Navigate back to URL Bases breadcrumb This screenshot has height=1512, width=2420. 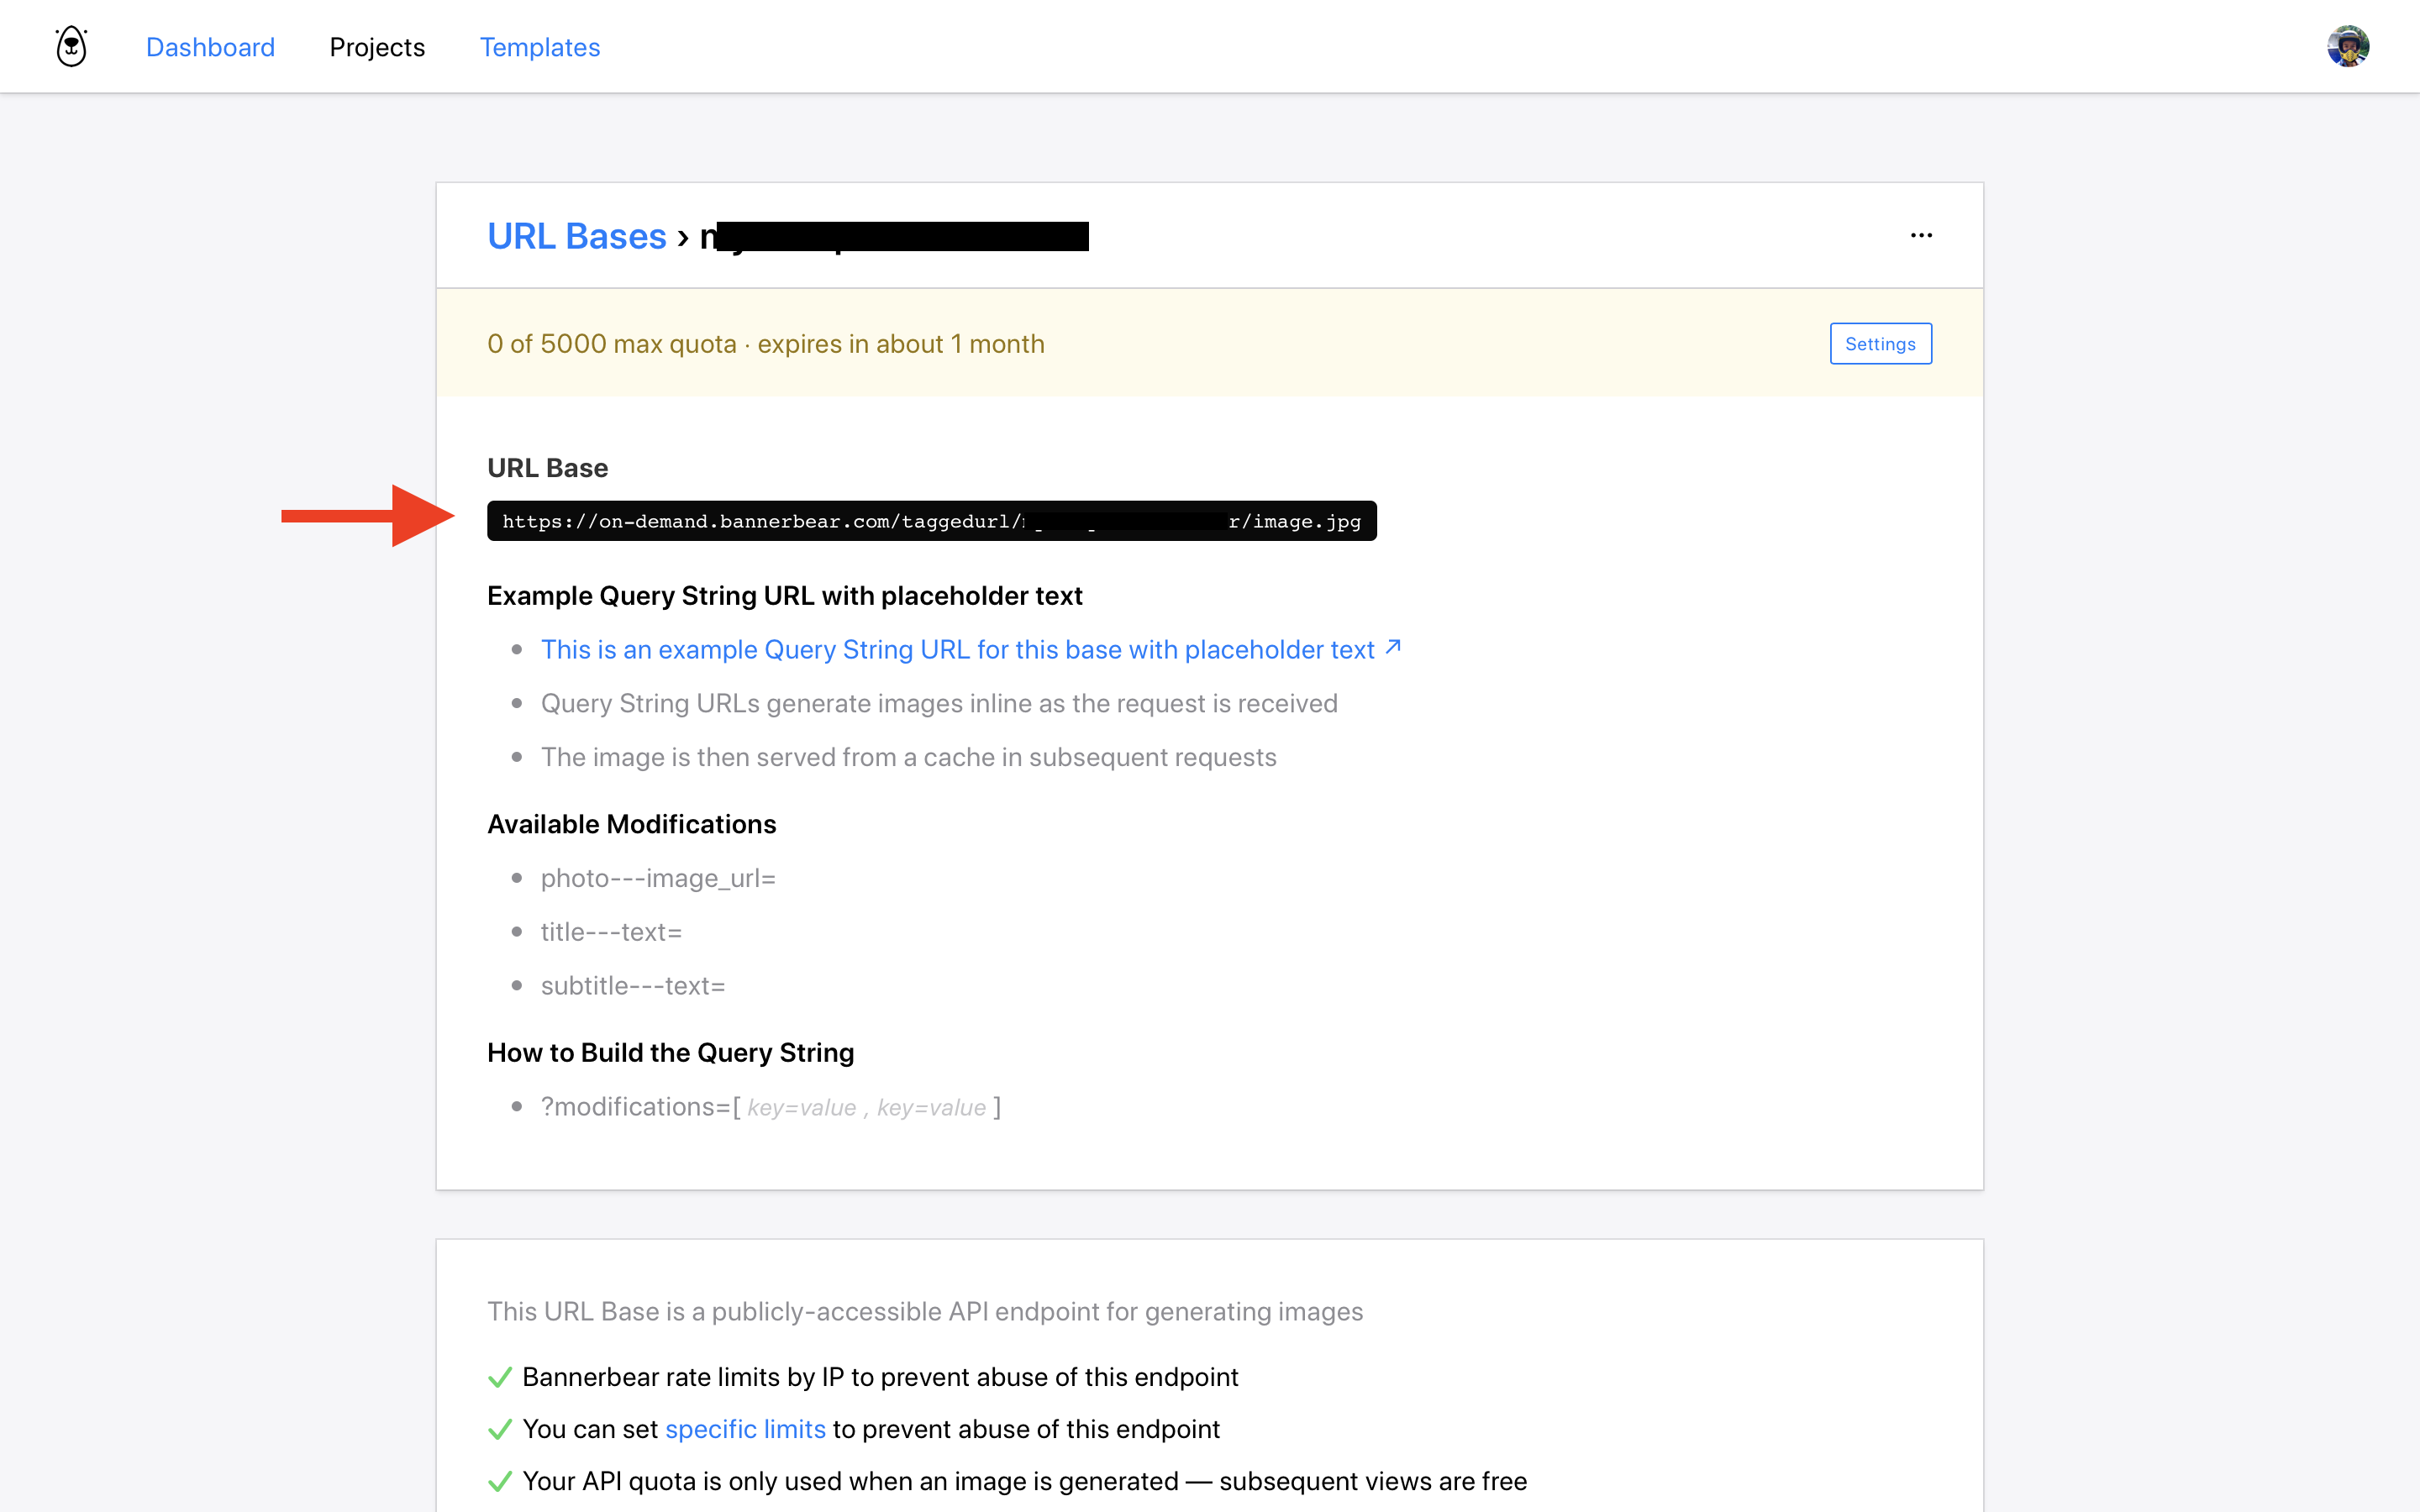pos(576,236)
